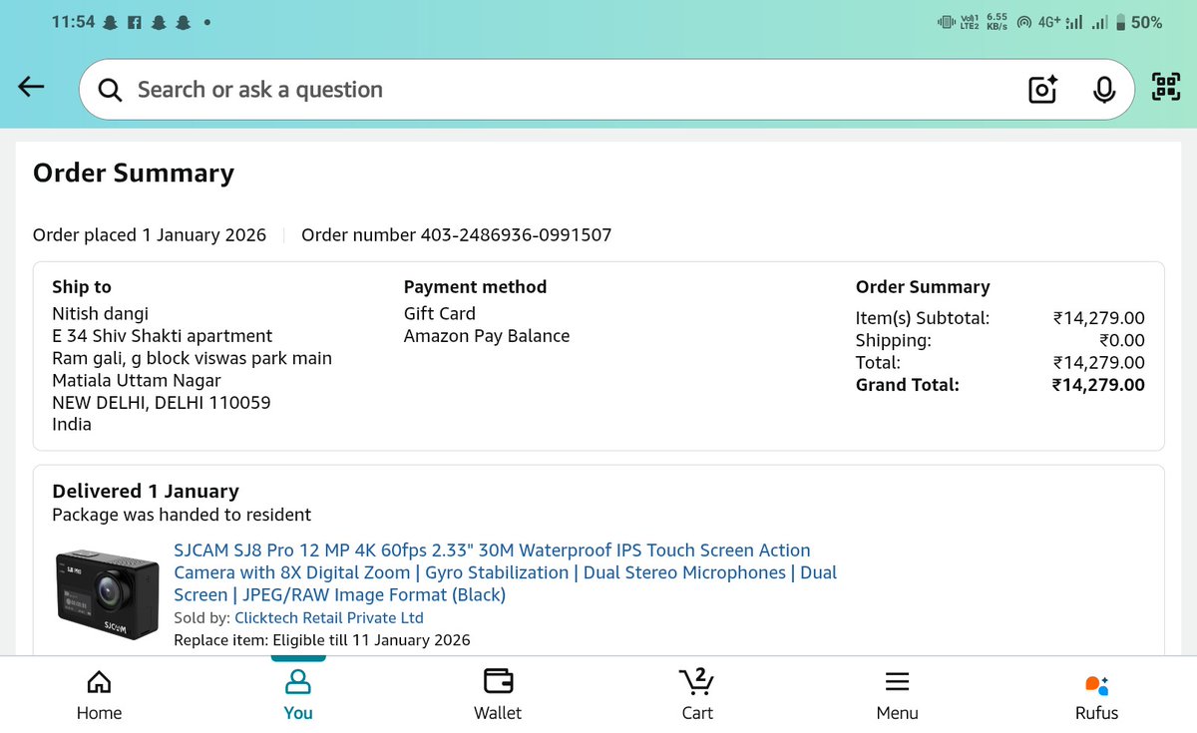Tap the 11:54 clock in status bar
The height and width of the screenshot is (733, 1197).
click(73, 22)
